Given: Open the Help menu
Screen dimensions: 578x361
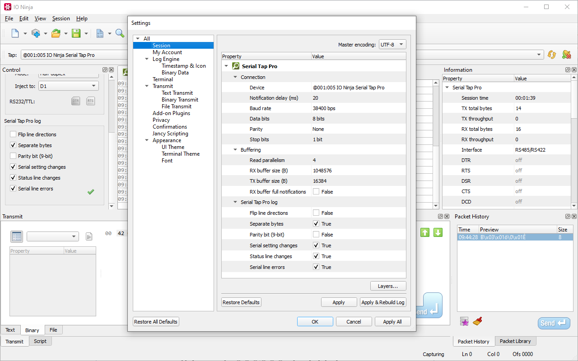Looking at the screenshot, I should (82, 19).
